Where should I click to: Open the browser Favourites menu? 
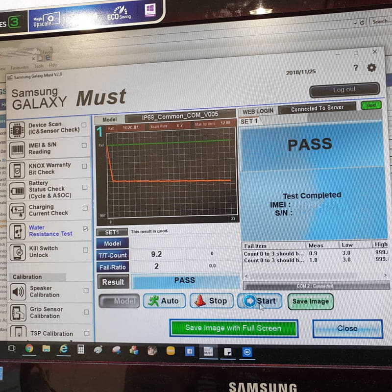[x=20, y=68]
